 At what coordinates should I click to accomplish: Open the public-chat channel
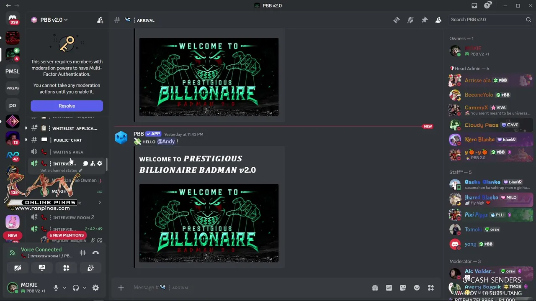click(x=67, y=140)
